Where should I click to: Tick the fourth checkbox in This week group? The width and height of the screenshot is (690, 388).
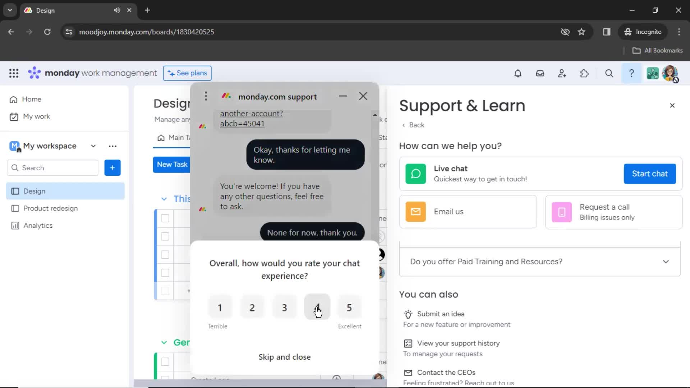tap(165, 273)
